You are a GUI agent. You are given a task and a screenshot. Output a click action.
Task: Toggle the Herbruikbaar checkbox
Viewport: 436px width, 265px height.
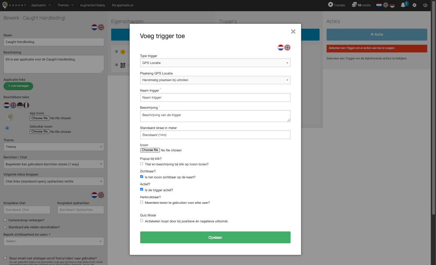tap(142, 202)
